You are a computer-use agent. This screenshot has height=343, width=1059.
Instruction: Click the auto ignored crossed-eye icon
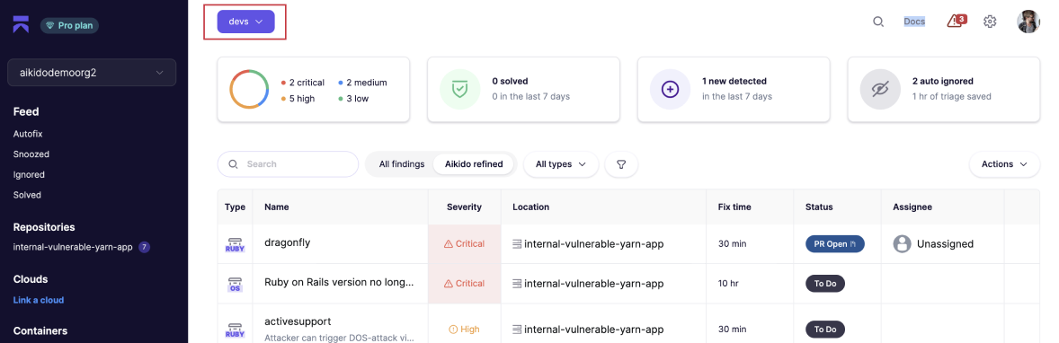pyautogui.click(x=881, y=89)
